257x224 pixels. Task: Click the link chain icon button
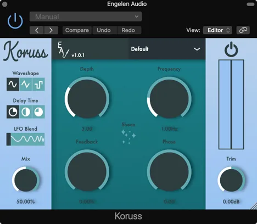[243, 30]
